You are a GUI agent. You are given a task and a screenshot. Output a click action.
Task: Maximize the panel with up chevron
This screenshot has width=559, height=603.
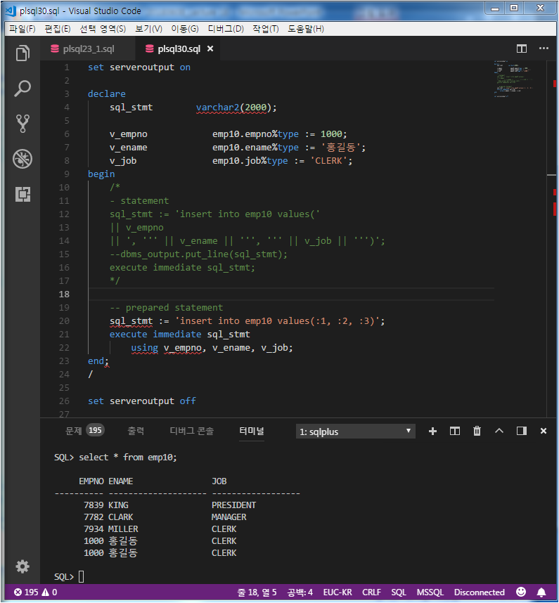point(499,431)
